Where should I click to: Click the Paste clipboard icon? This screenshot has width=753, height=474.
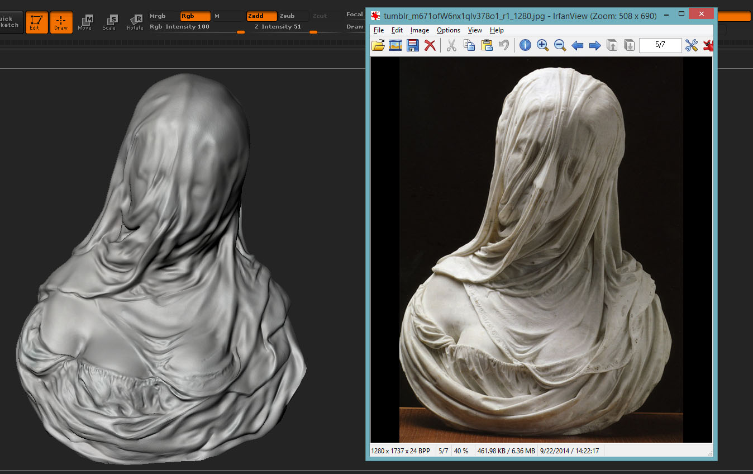click(487, 46)
